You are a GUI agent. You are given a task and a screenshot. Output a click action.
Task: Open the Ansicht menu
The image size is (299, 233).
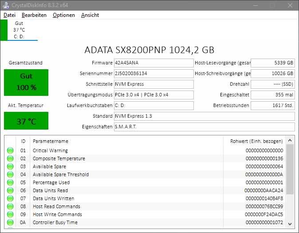tap(90, 15)
